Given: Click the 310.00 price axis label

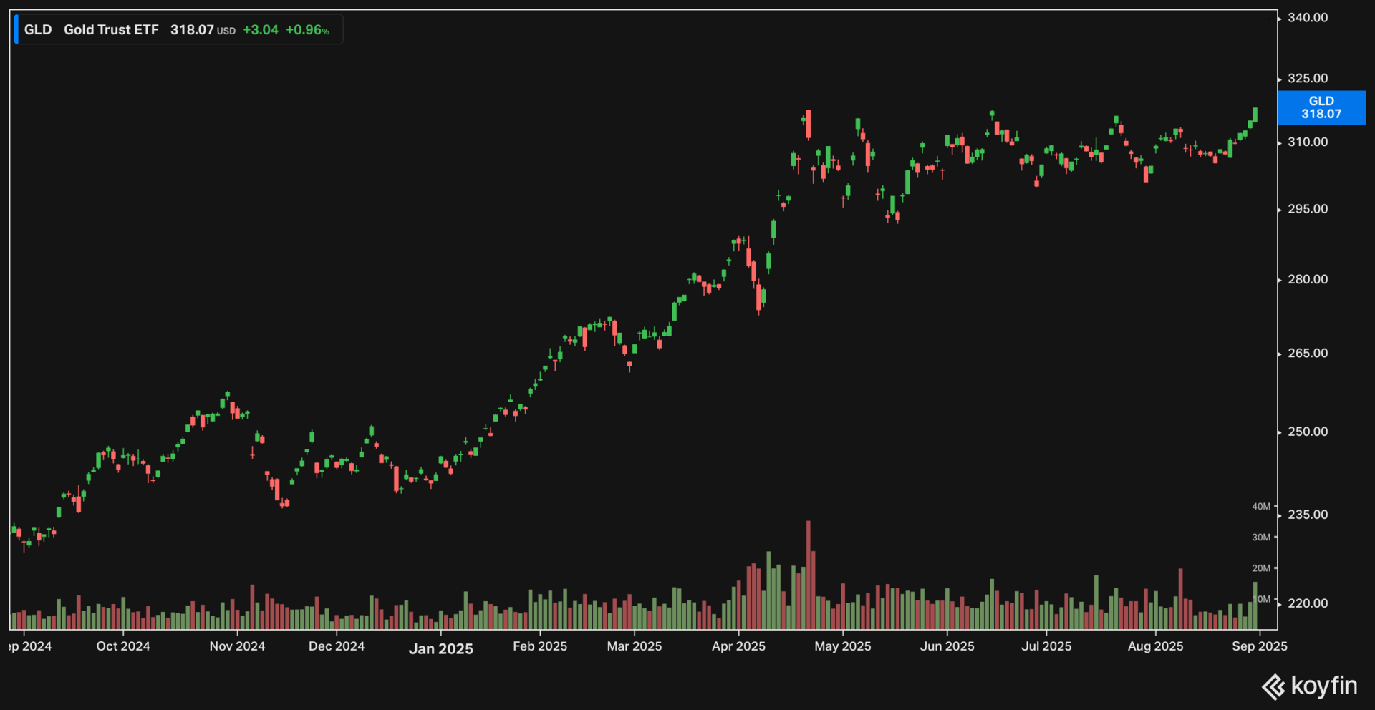Looking at the screenshot, I should coord(1308,142).
